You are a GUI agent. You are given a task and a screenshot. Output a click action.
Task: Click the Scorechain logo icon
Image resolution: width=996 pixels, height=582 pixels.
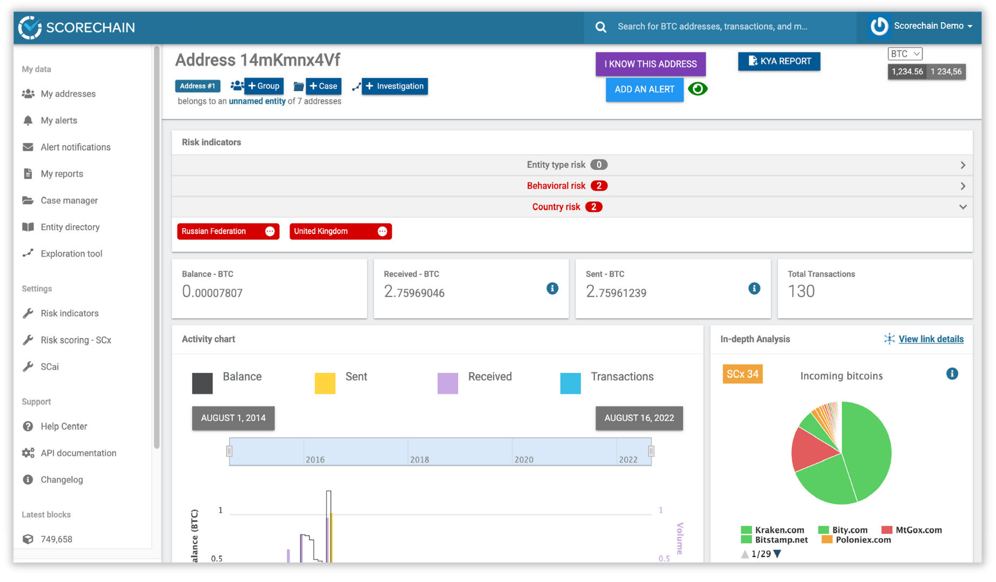click(x=30, y=27)
